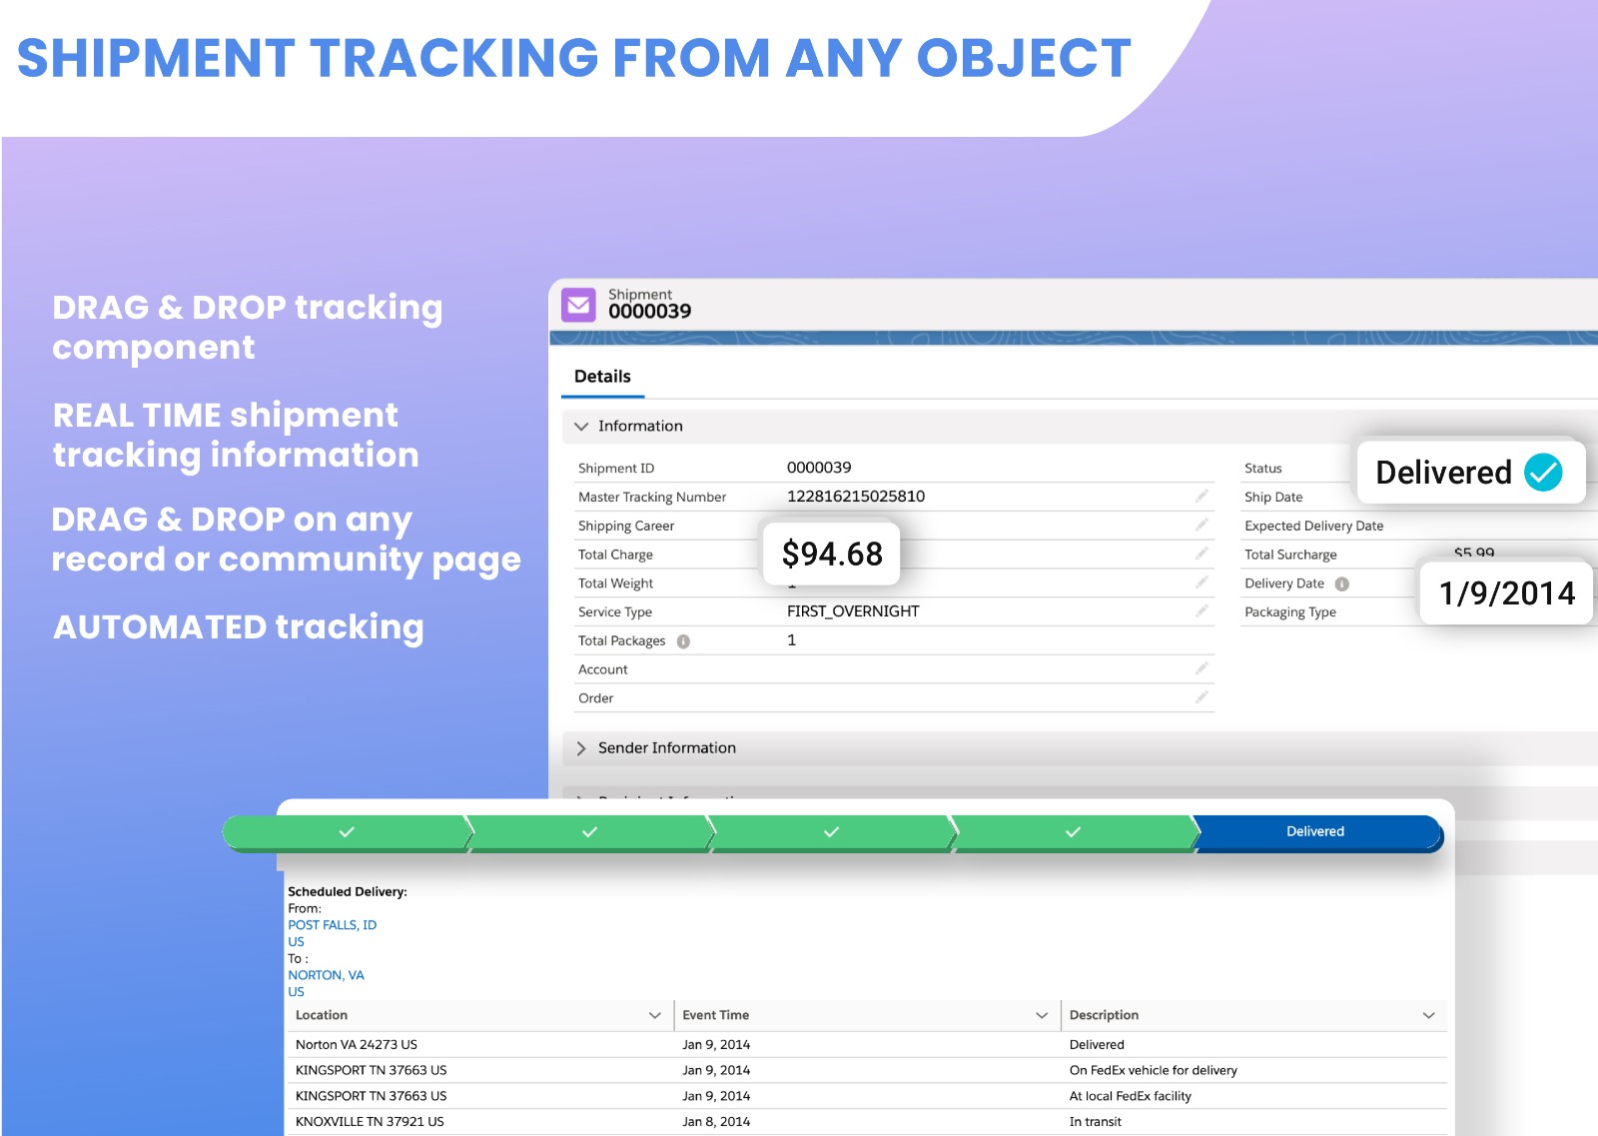Click the purple Shipment envelope icon
Image resolution: width=1598 pixels, height=1136 pixels.
click(578, 305)
